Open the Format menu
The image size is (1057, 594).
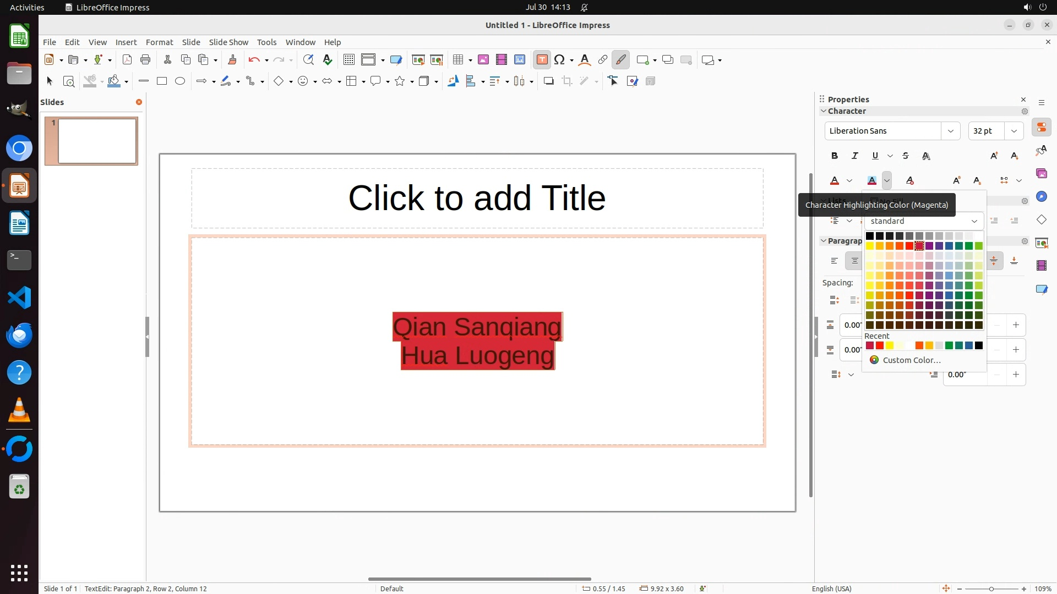[x=159, y=42]
